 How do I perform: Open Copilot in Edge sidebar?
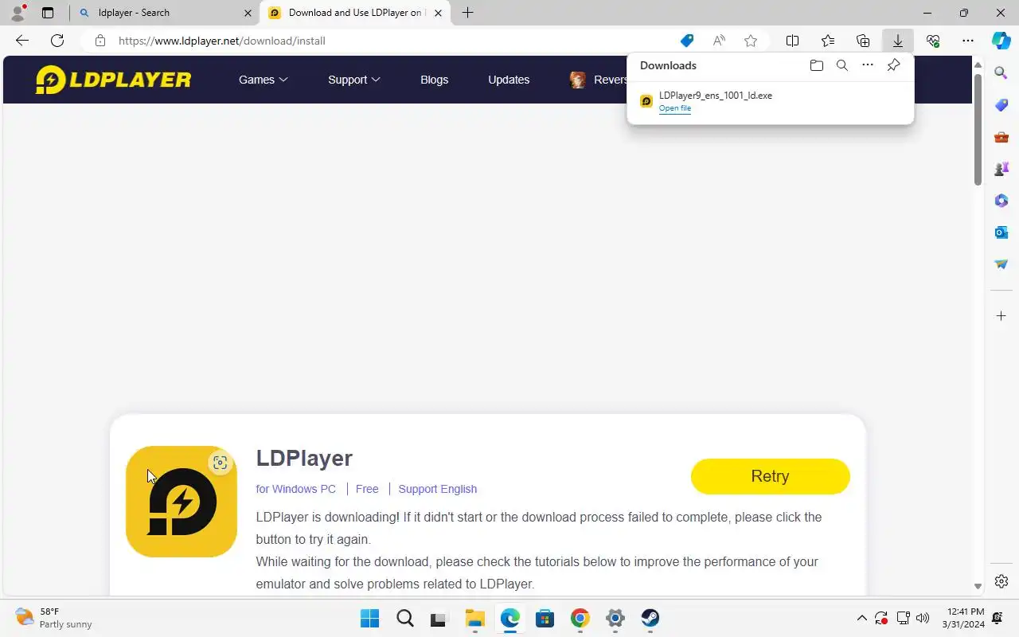[x=1001, y=41]
